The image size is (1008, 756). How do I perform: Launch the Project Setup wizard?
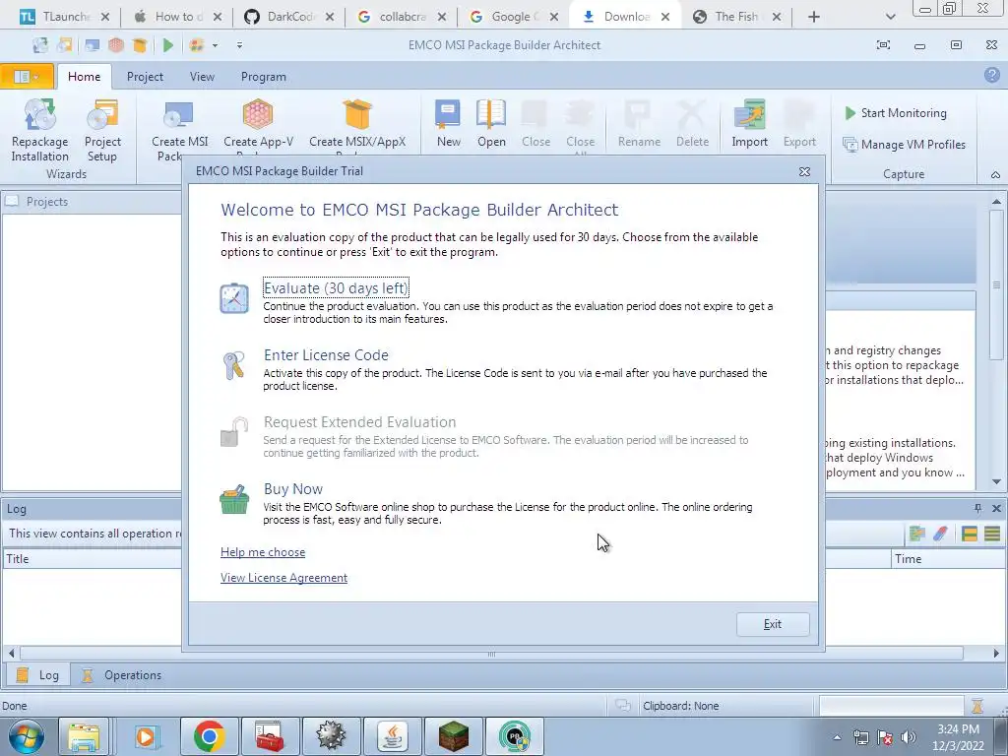pos(102,131)
